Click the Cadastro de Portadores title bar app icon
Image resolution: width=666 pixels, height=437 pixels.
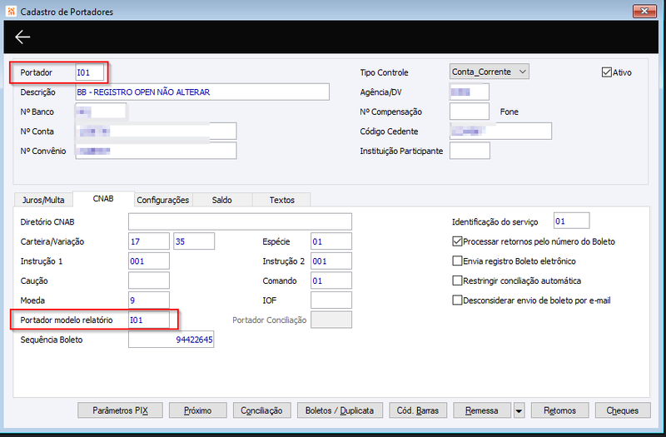coord(11,11)
